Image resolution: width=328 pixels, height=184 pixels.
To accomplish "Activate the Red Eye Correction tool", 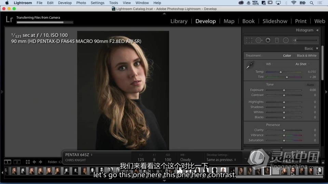I will 268,40.
